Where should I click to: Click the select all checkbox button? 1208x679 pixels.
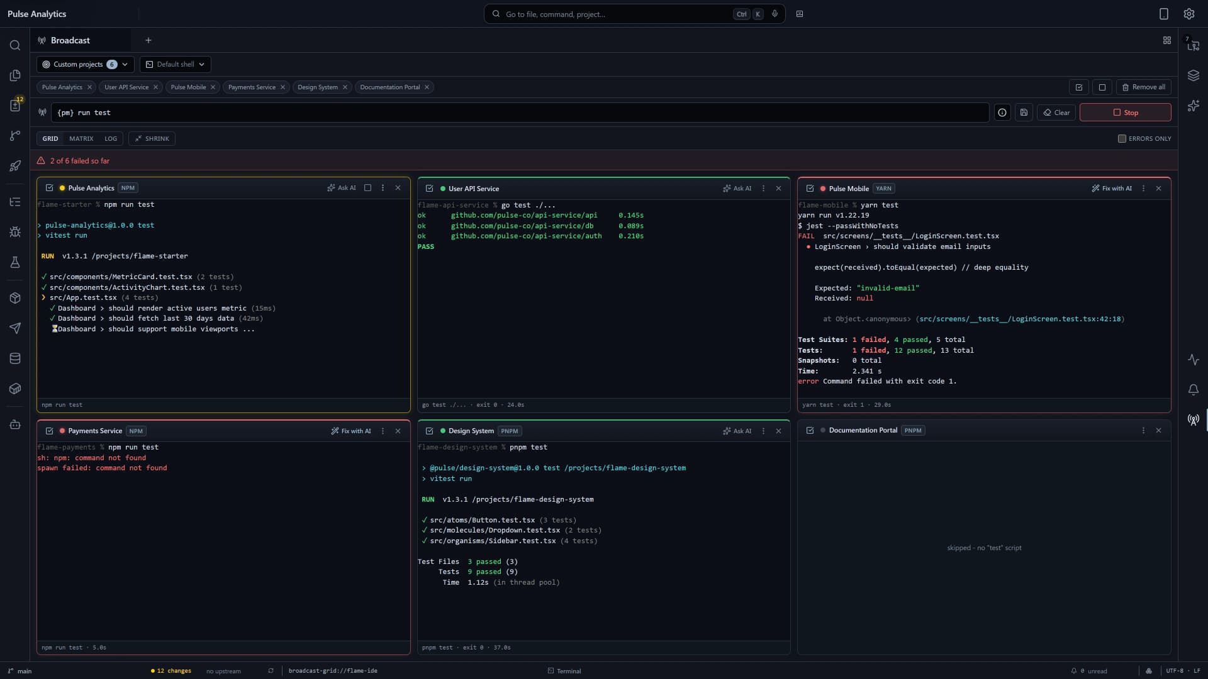pos(1078,87)
